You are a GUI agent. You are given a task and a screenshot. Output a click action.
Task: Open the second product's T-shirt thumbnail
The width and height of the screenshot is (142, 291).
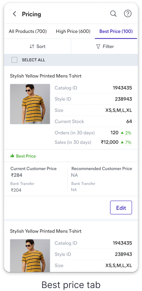30,255
